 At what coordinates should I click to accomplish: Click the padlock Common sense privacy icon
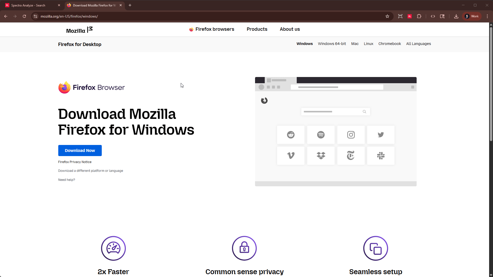pos(244,248)
